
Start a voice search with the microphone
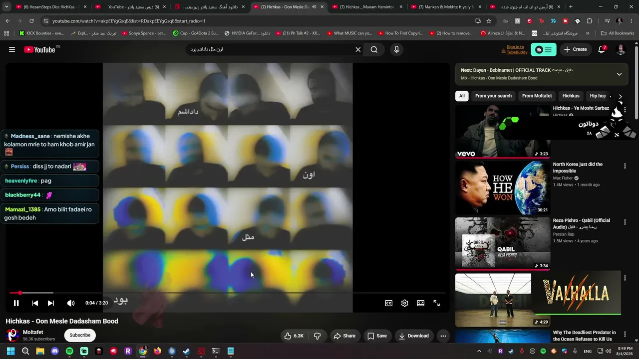[397, 49]
